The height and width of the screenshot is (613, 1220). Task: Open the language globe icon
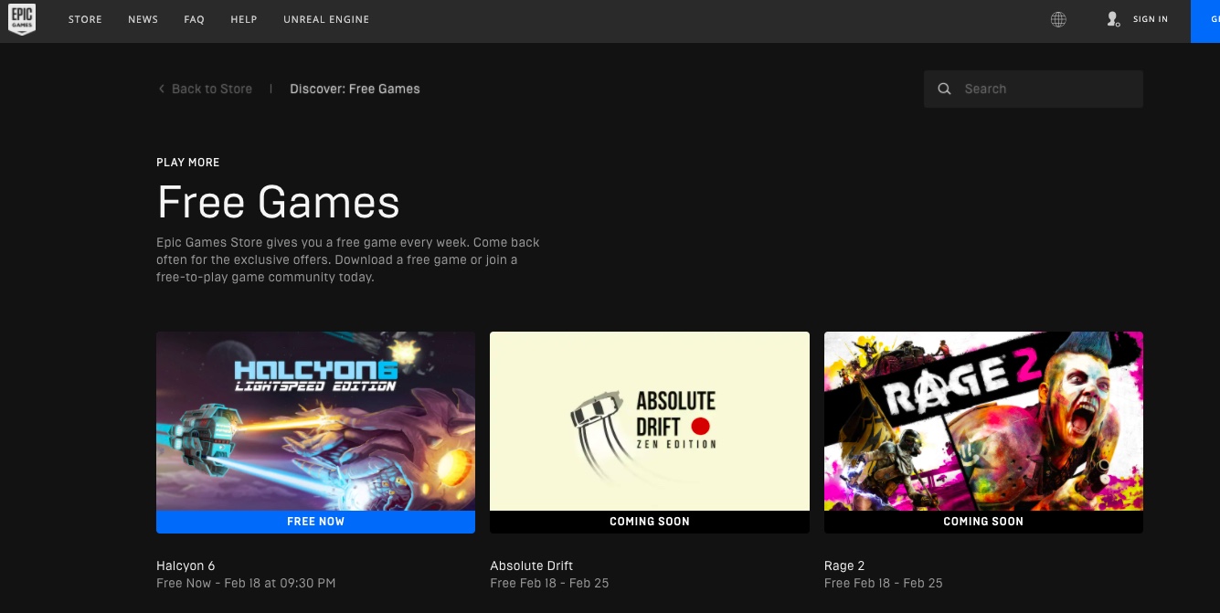coord(1058,19)
